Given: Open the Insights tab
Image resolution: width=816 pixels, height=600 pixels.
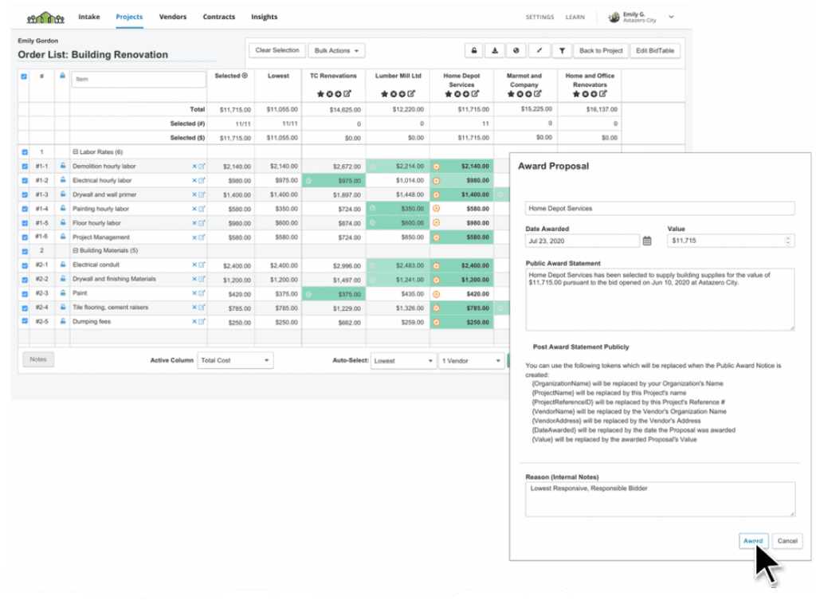Looking at the screenshot, I should tap(264, 17).
